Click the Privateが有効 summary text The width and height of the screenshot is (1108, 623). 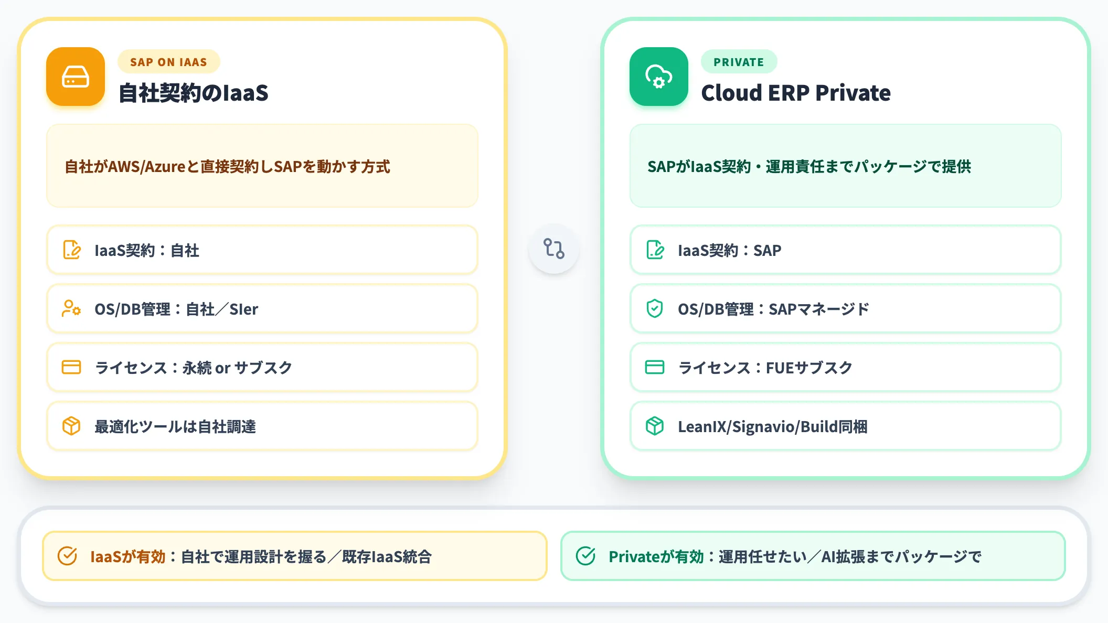pyautogui.click(x=795, y=556)
